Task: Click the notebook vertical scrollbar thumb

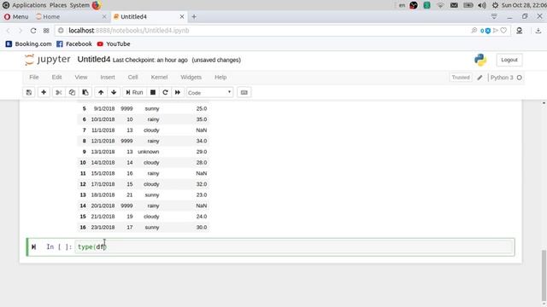Action: (544, 275)
